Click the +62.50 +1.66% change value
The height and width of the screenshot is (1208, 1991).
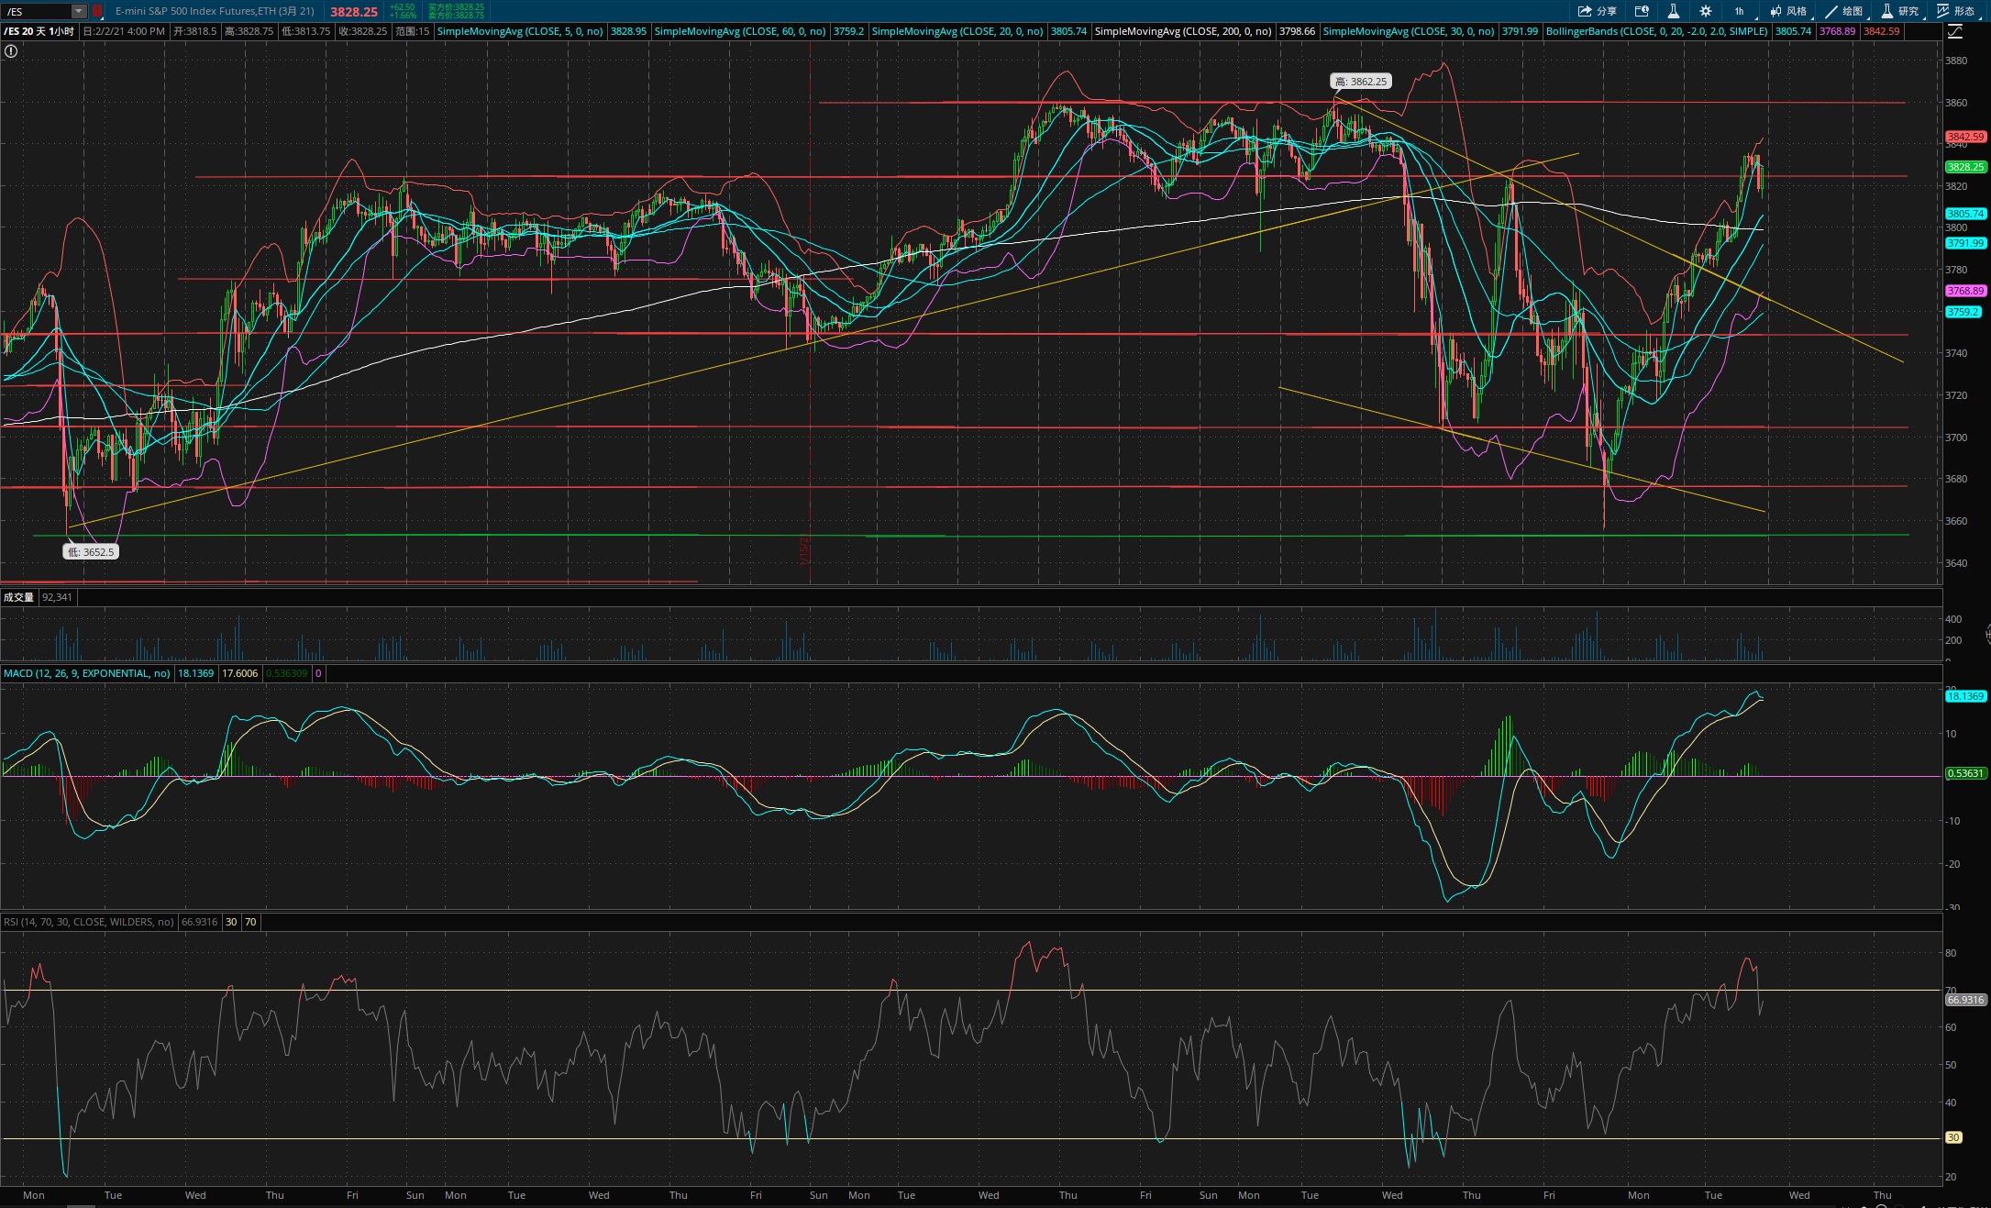pyautogui.click(x=402, y=11)
